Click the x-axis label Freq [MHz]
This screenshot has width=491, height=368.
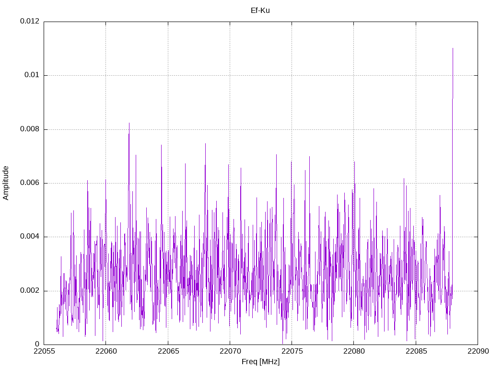tap(260, 362)
